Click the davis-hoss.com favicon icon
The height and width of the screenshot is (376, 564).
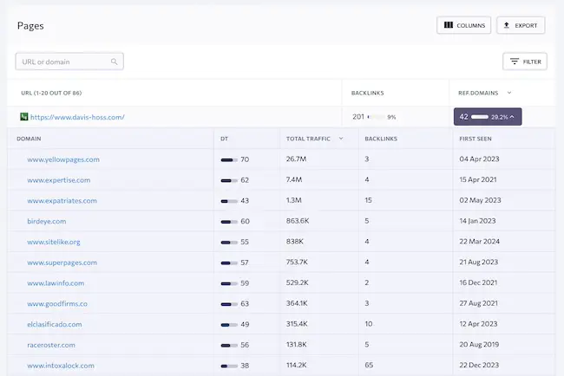24,117
